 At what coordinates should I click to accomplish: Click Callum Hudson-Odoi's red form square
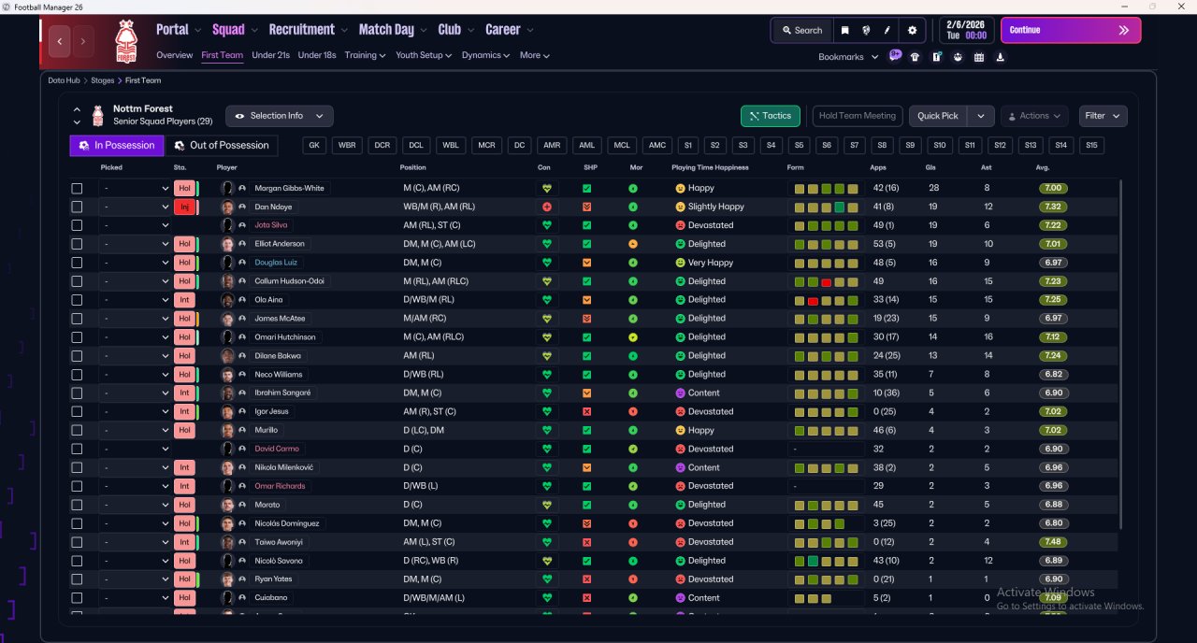[x=826, y=281]
